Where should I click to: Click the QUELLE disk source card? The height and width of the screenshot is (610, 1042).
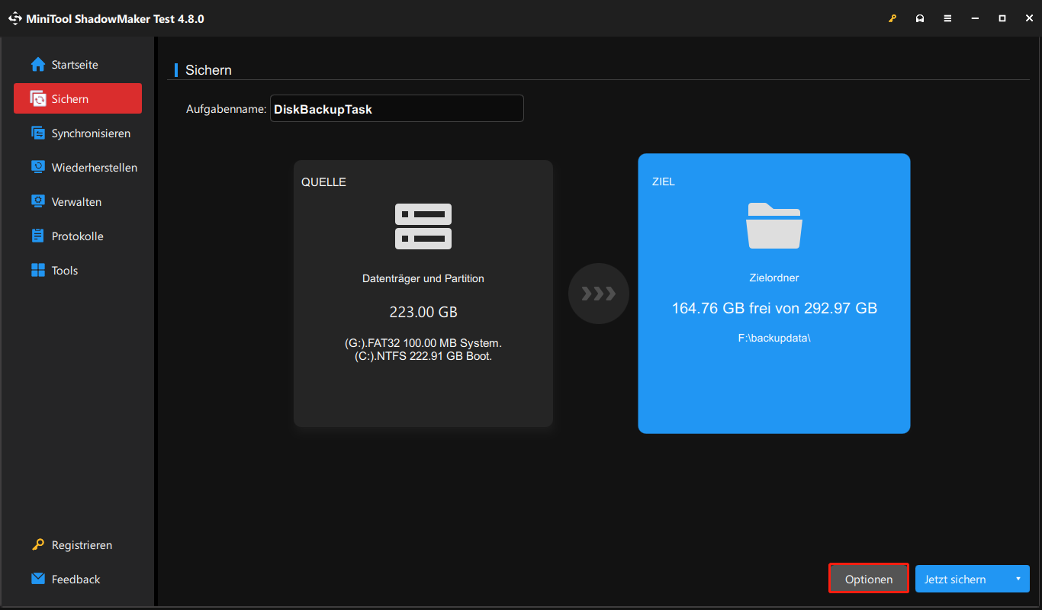click(x=423, y=293)
